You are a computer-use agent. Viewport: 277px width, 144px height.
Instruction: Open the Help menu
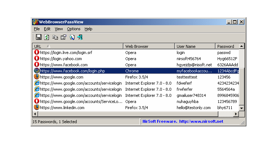[88, 29]
